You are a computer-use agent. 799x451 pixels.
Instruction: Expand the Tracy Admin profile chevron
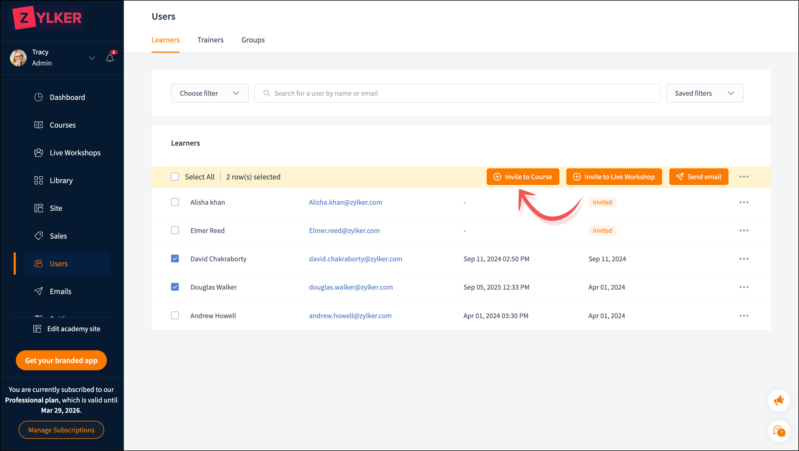coord(92,58)
